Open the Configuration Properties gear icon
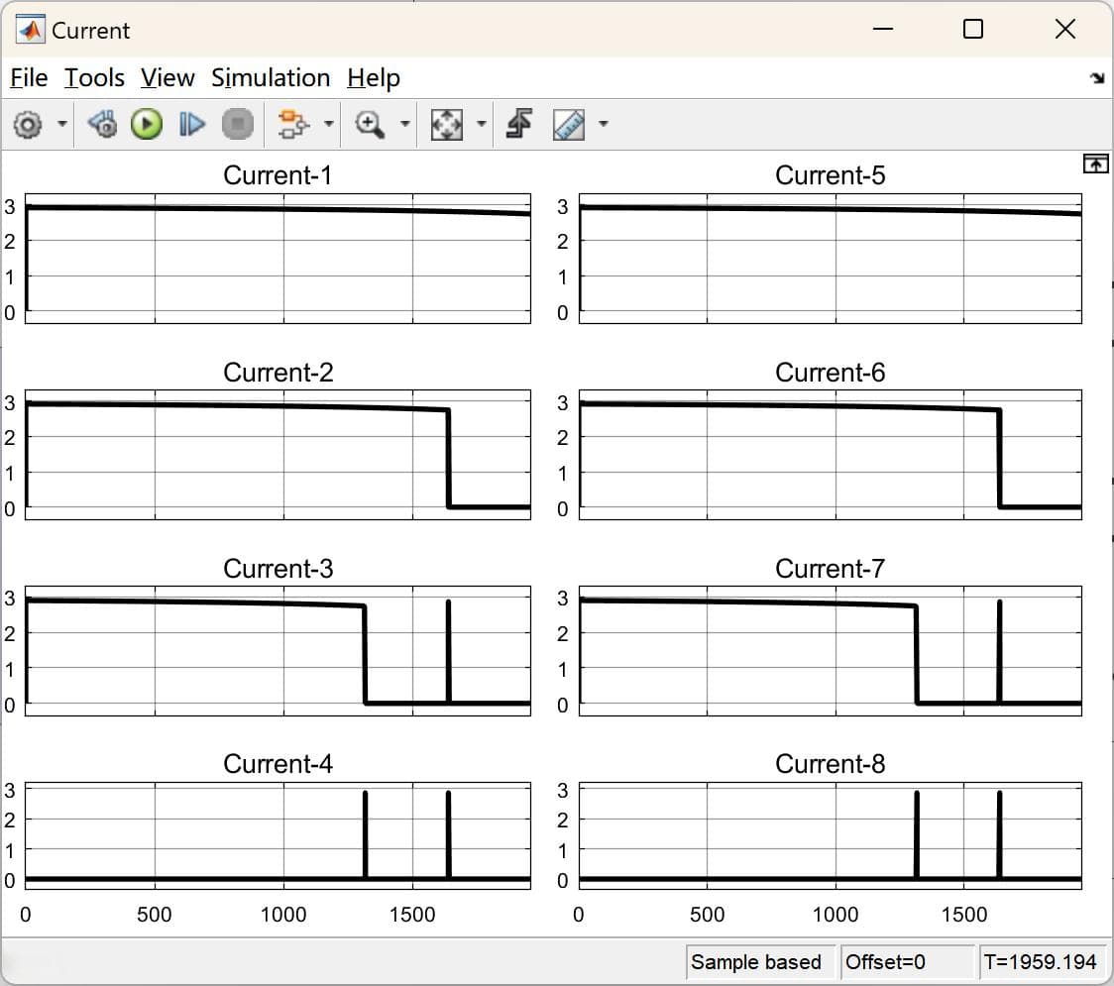 28,124
